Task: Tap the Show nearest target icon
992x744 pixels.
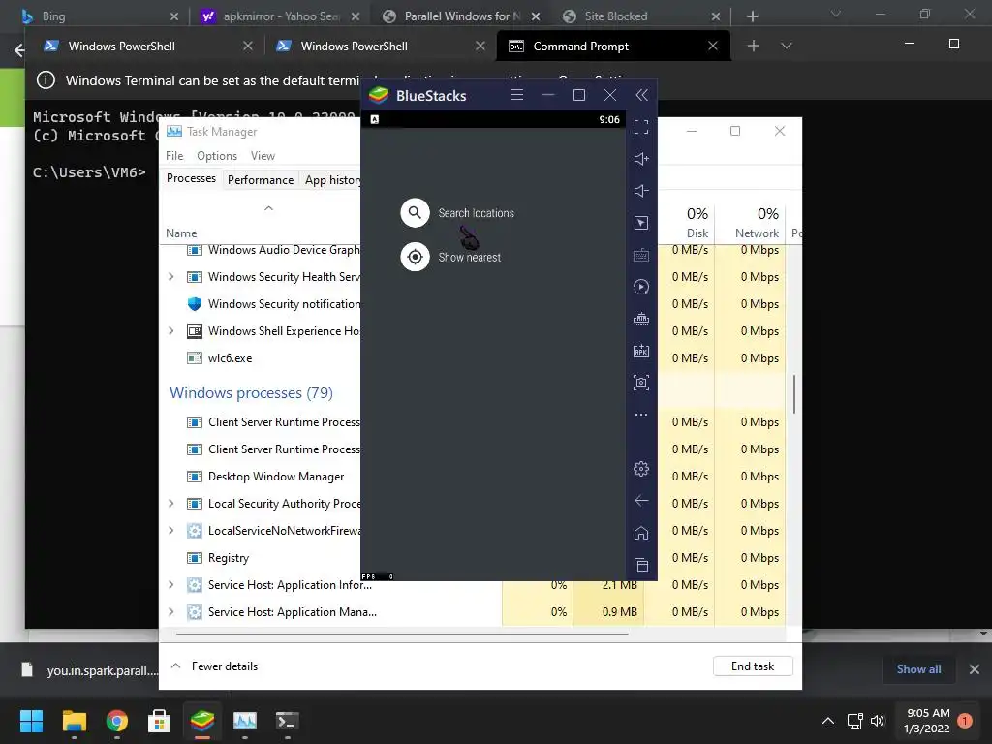Action: pos(415,257)
